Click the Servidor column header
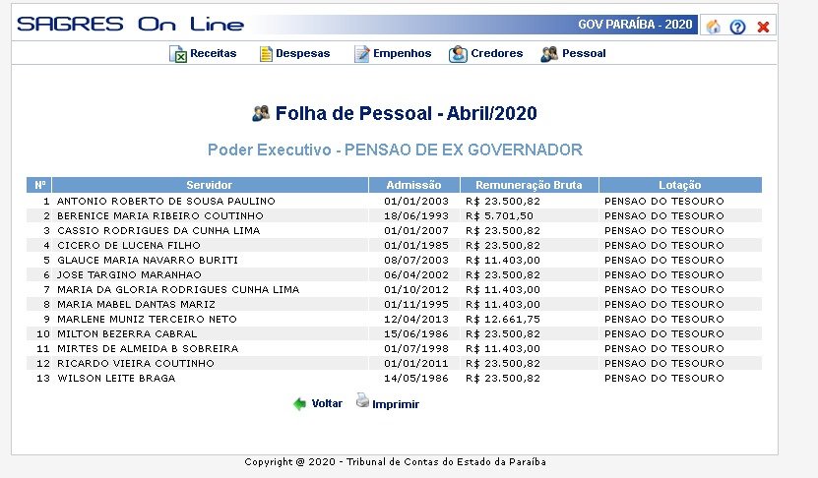 pos(210,185)
